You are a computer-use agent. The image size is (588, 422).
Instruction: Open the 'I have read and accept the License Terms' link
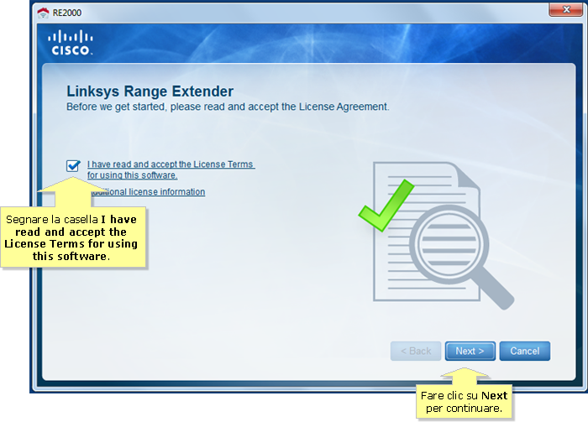pos(171,169)
